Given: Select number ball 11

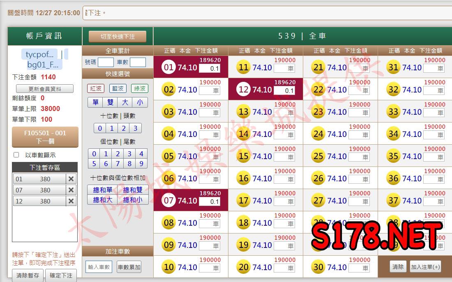Looking at the screenshot, I should pyautogui.click(x=244, y=67).
